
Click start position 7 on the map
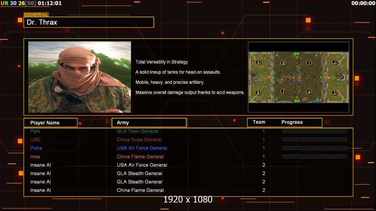pos(284,91)
